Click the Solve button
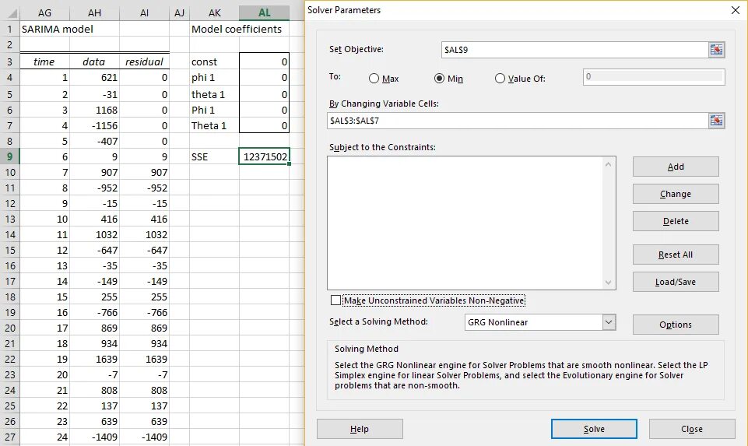Image resolution: width=748 pixels, height=446 pixels. [594, 429]
